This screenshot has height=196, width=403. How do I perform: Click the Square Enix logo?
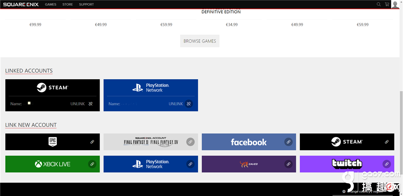[21, 4]
